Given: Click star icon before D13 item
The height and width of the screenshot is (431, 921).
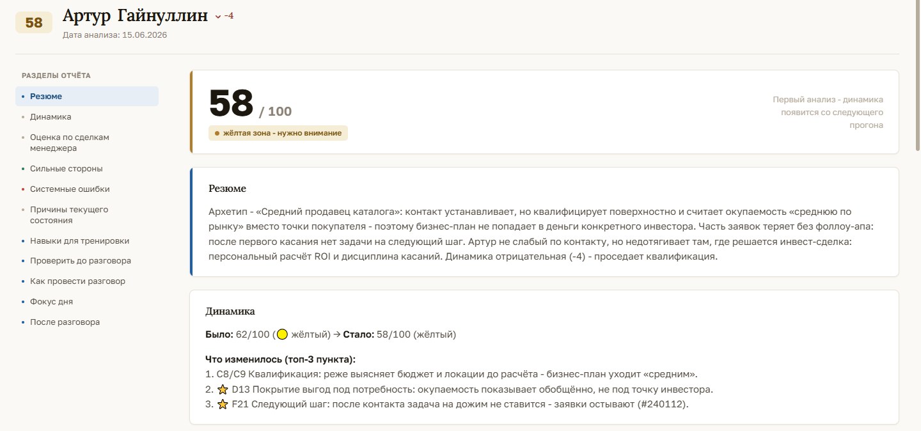Looking at the screenshot, I should [223, 389].
